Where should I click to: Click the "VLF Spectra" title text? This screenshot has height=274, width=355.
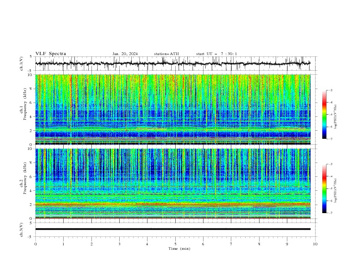(51, 54)
